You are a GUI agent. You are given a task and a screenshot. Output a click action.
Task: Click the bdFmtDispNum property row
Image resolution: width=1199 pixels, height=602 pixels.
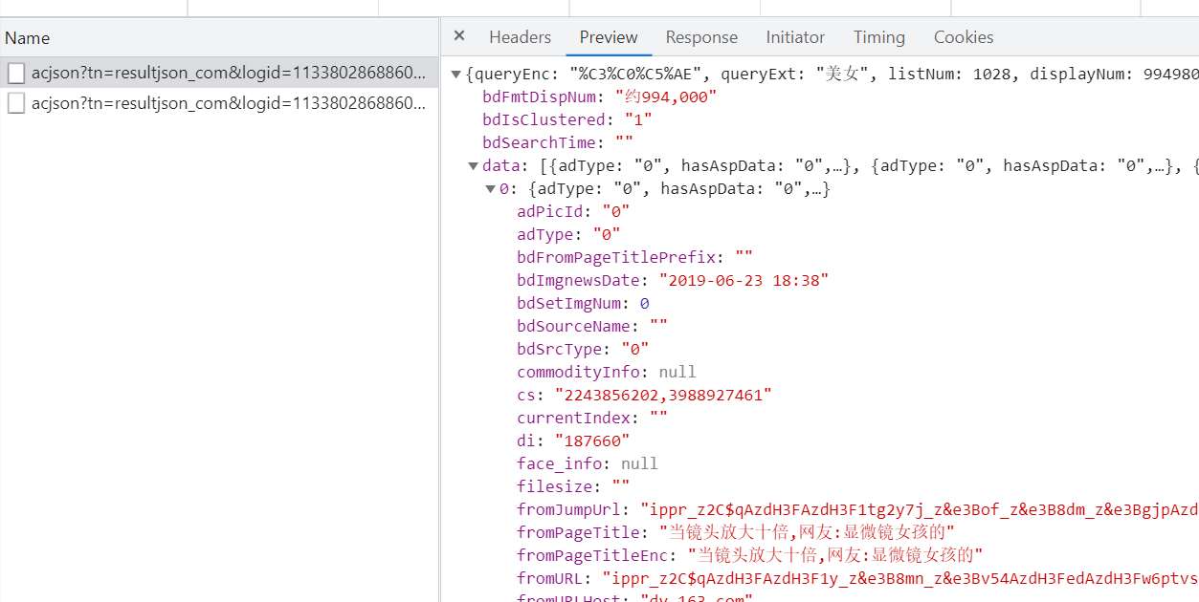599,97
